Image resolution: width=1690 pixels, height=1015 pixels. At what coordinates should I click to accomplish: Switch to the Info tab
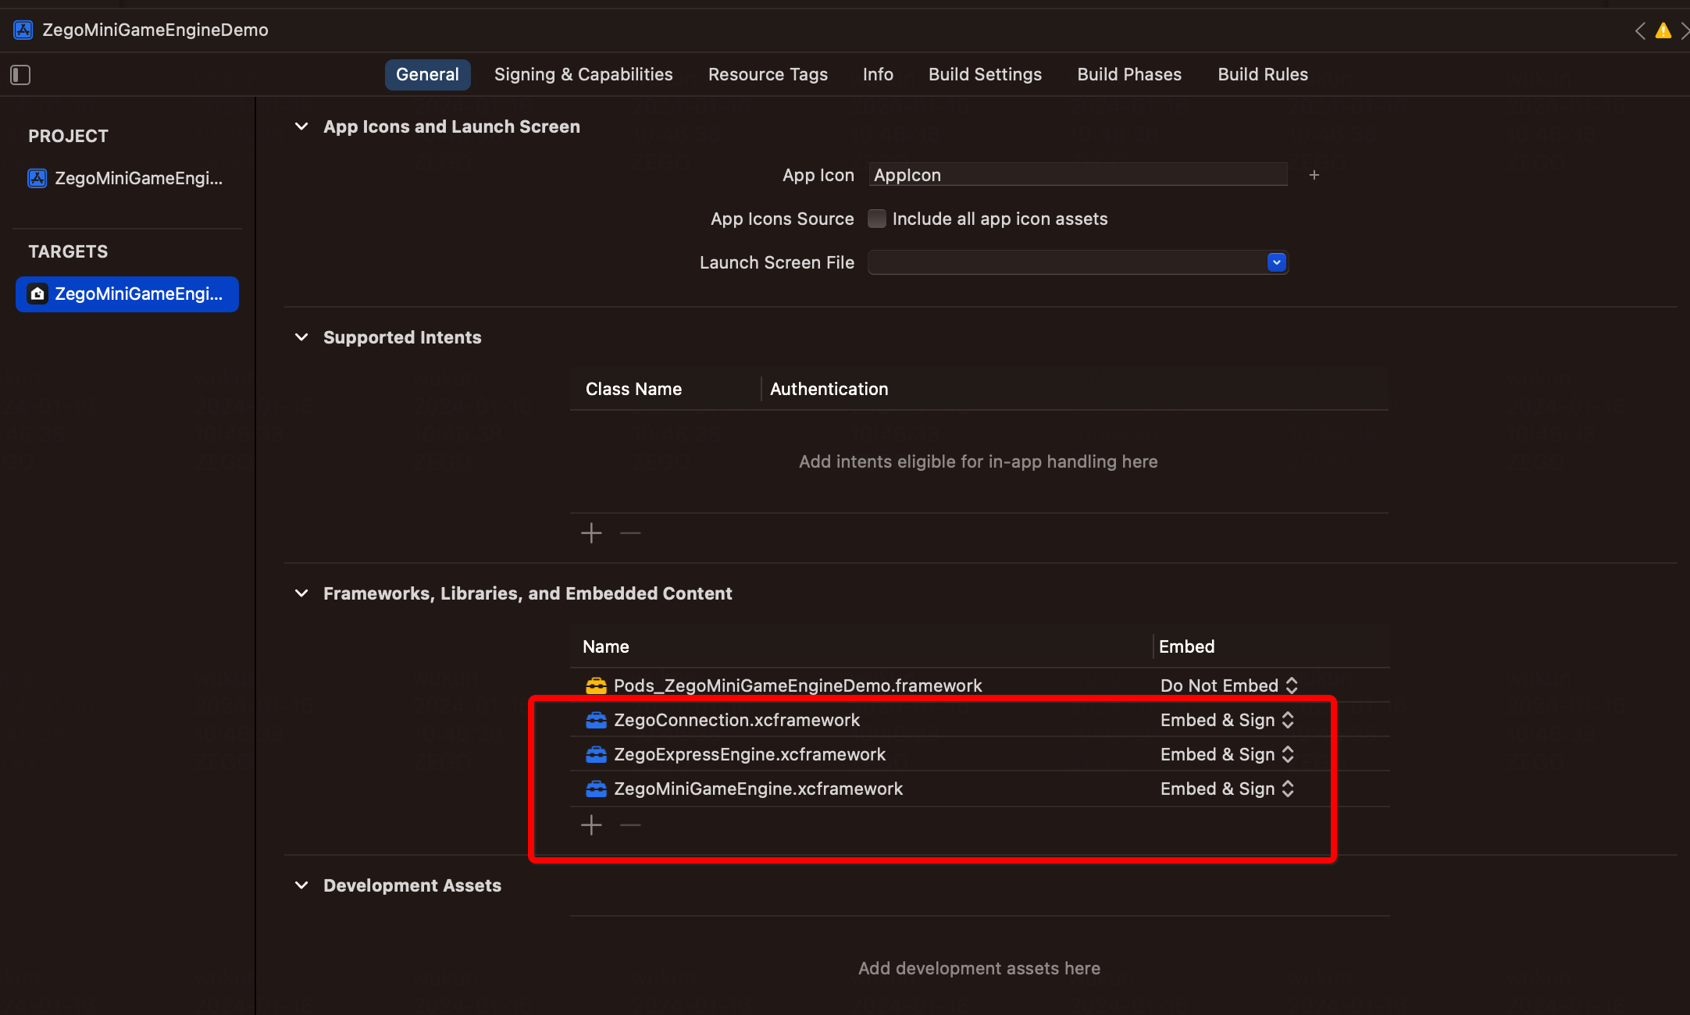[x=878, y=74]
